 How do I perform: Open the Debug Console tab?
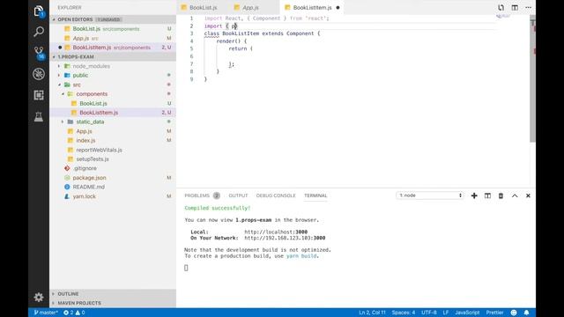(x=276, y=195)
